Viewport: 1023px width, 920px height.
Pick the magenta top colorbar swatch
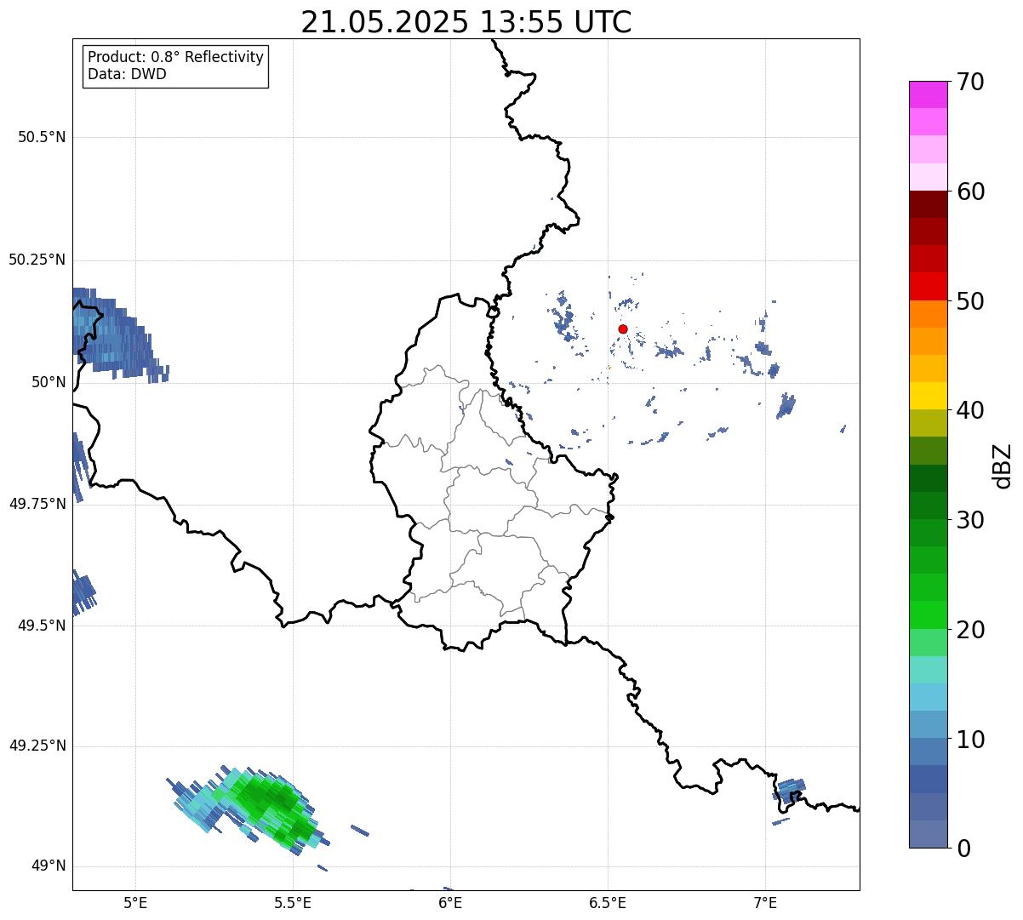click(x=929, y=94)
